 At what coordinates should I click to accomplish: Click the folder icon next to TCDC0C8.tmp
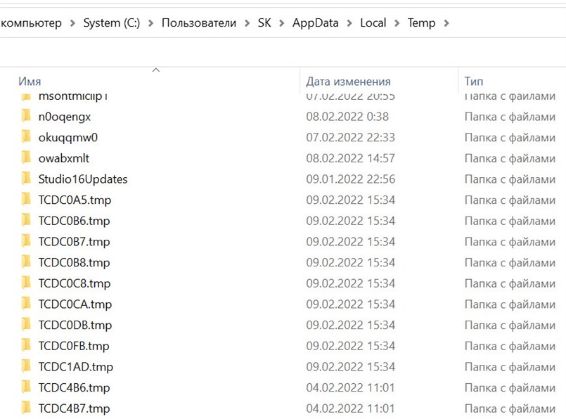pyautogui.click(x=27, y=283)
